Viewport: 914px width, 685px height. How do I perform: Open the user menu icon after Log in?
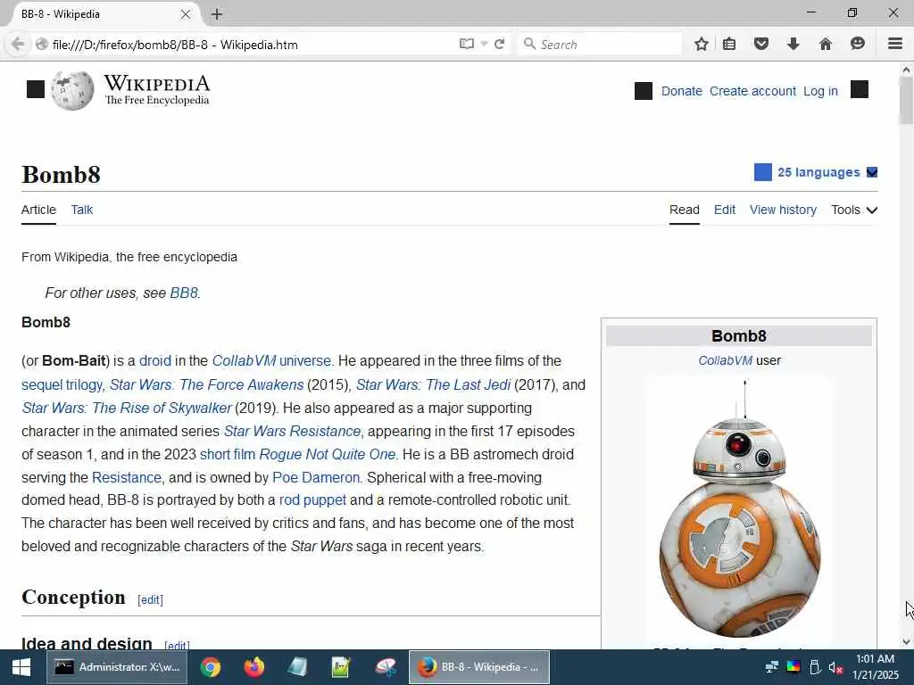point(860,89)
